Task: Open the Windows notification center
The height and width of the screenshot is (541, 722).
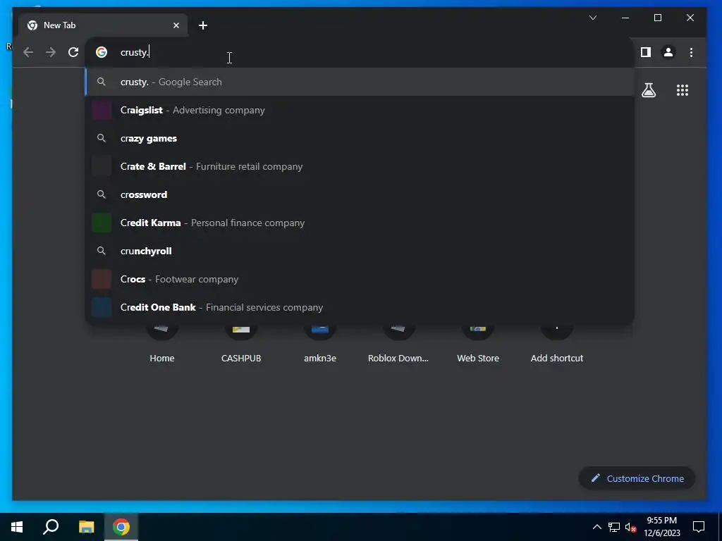Action: (x=699, y=527)
